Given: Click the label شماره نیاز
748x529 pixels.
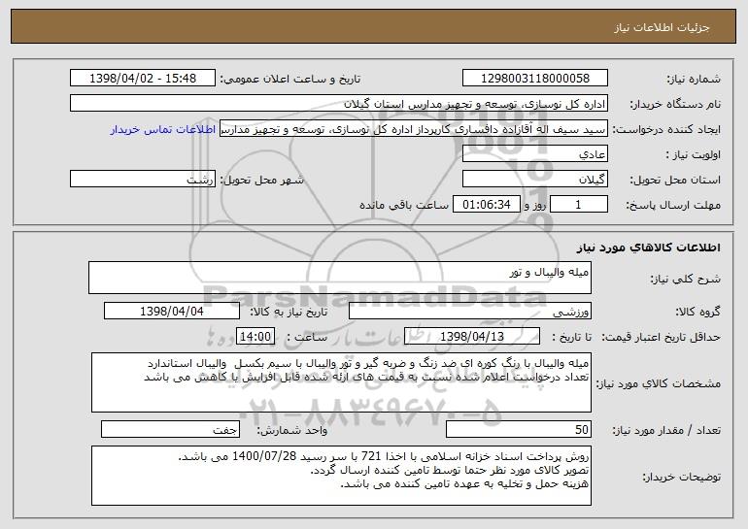Looking at the screenshot, I should [x=694, y=80].
